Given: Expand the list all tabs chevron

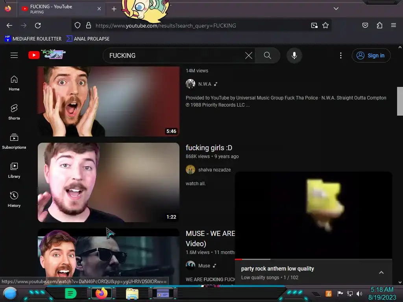Looking at the screenshot, I should [x=336, y=9].
